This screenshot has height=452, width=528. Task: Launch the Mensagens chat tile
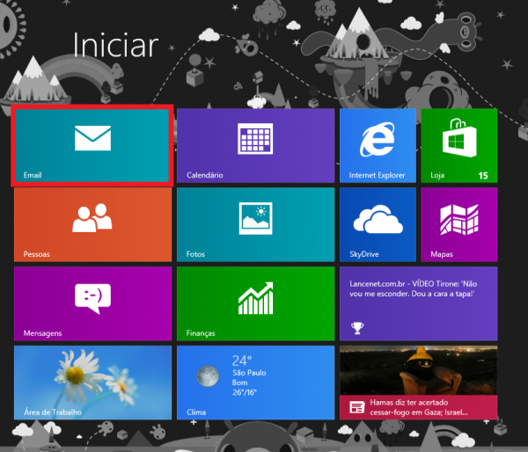[92, 303]
